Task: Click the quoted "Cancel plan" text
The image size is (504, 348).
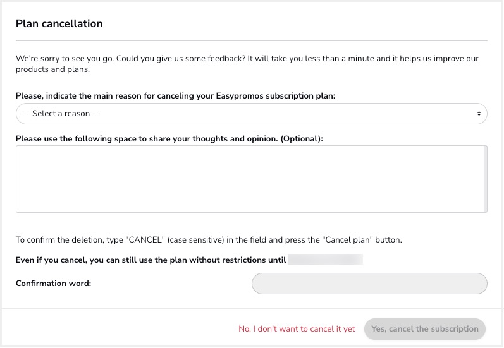Action: point(347,240)
